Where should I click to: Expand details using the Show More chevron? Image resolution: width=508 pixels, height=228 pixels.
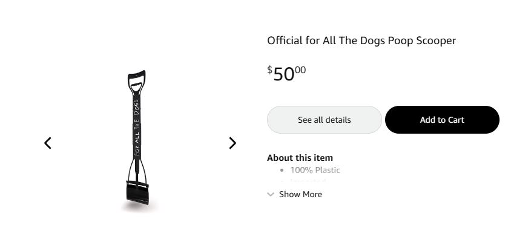tap(271, 194)
